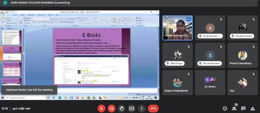This screenshot has height=113, width=260.
Task: Open Task View on the taskbar
Action: [54, 98]
